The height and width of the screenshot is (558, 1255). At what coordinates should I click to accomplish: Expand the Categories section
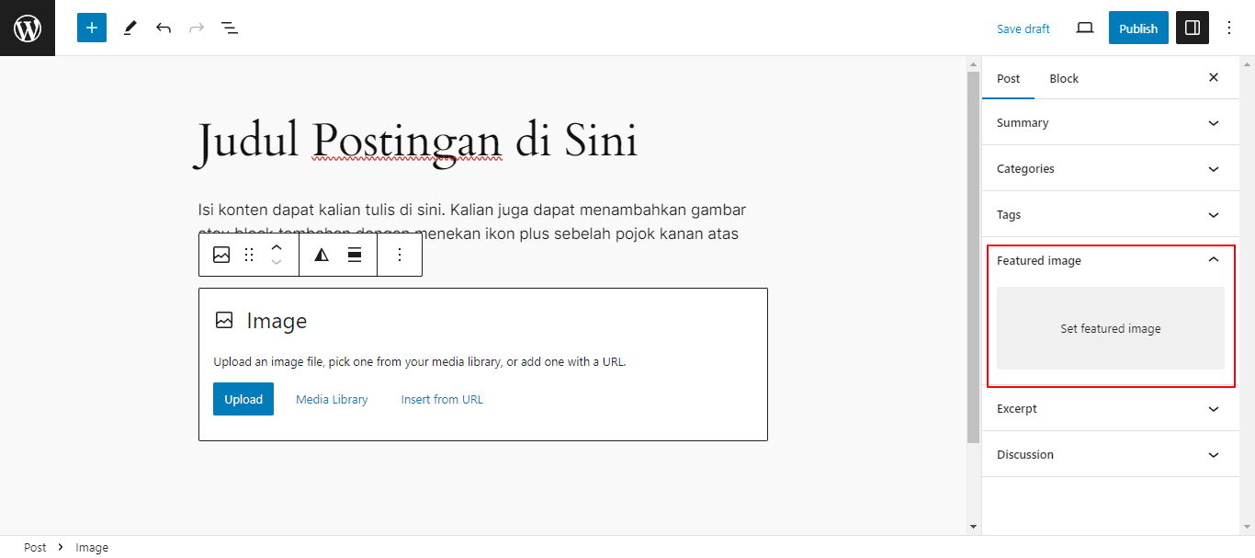pos(1109,168)
